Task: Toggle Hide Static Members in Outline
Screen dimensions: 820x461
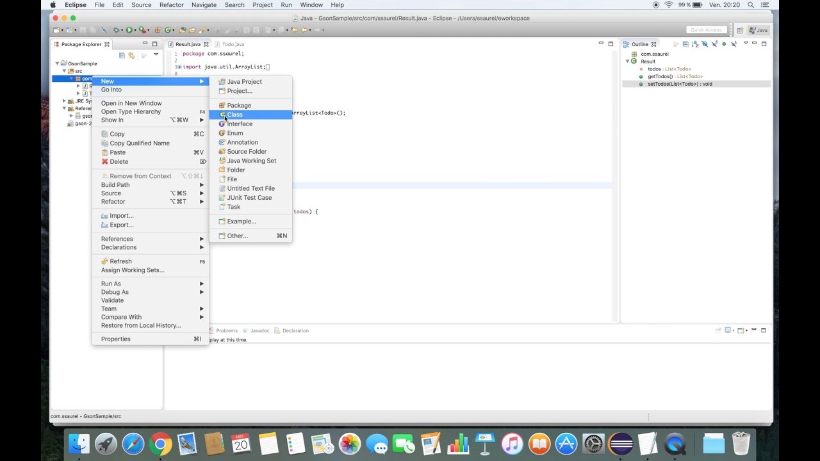Action: [714, 44]
